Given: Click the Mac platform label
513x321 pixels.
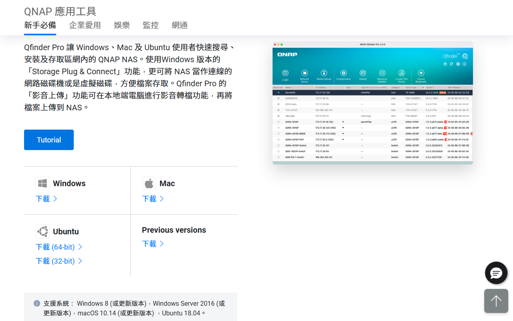Looking at the screenshot, I should click(167, 183).
